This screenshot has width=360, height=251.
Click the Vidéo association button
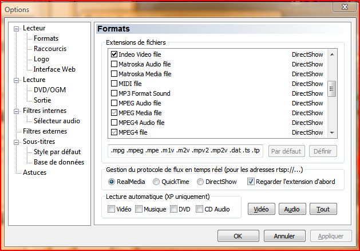(262, 209)
